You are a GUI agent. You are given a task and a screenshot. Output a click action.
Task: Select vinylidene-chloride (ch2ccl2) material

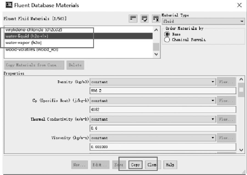tap(79, 30)
